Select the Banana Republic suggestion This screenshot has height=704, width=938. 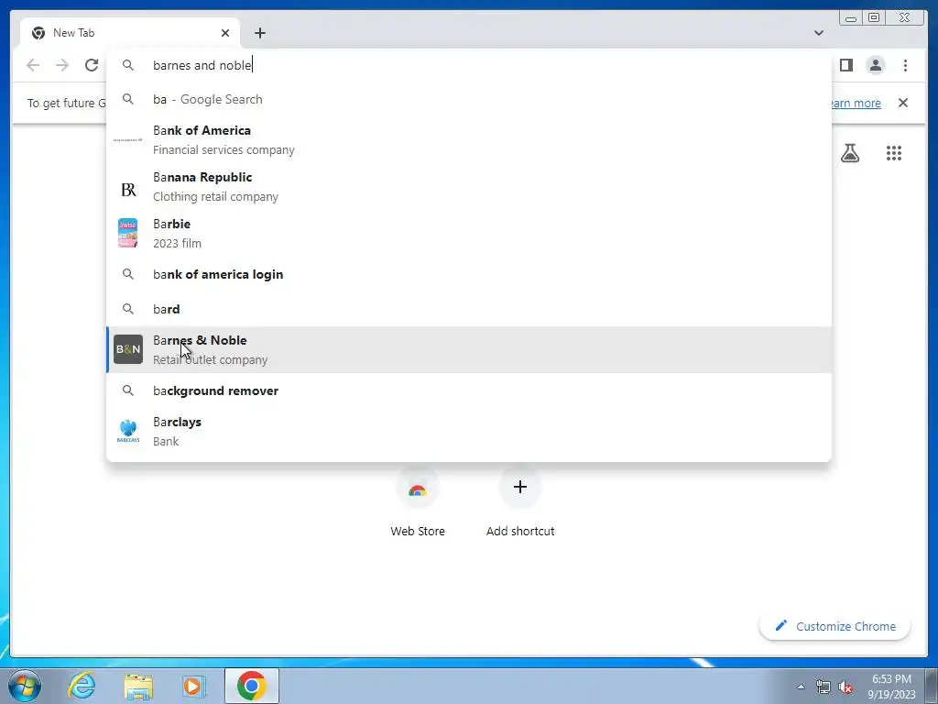[469, 186]
